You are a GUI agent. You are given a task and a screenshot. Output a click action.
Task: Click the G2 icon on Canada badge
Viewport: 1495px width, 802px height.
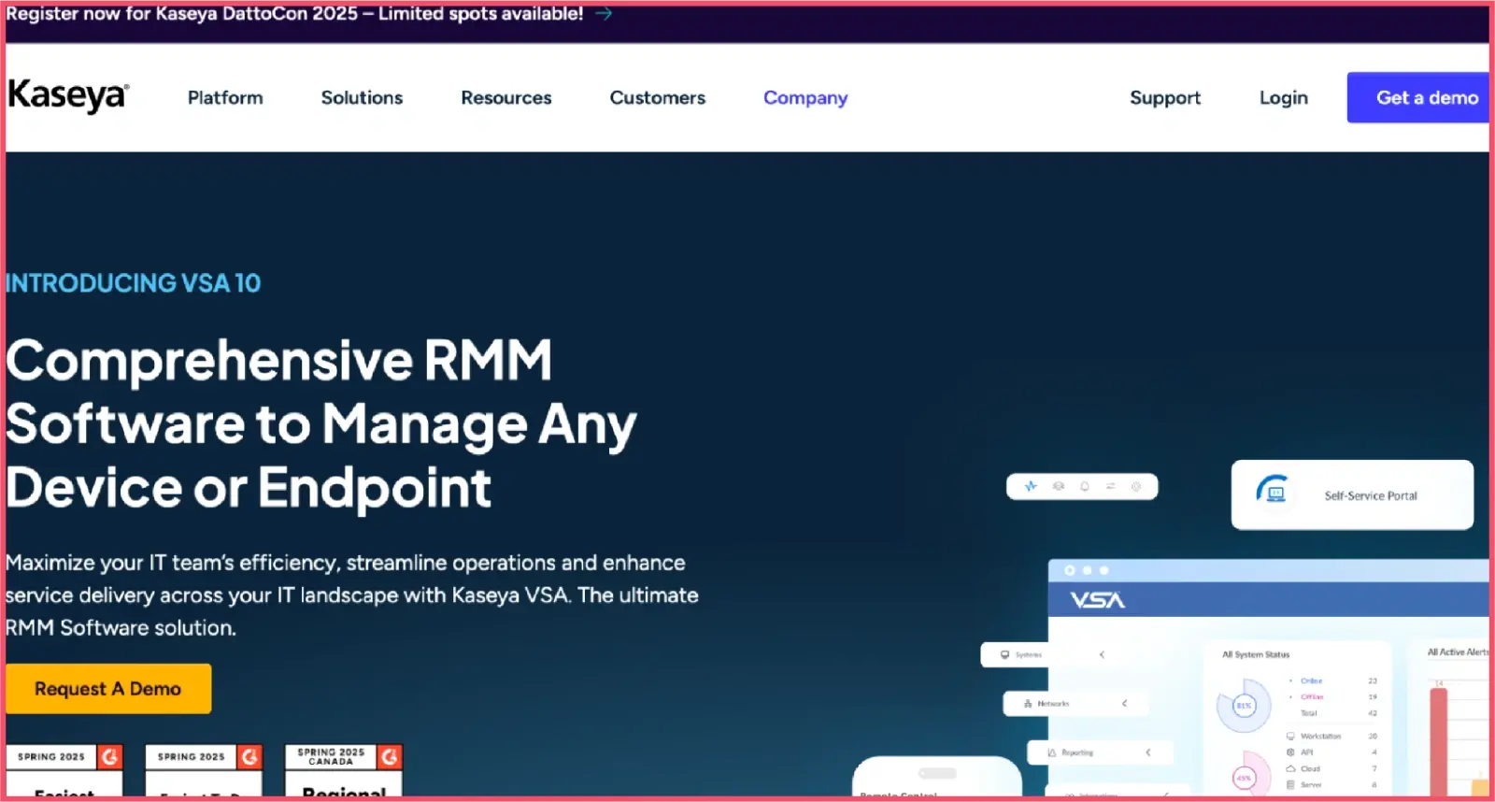pyautogui.click(x=390, y=756)
